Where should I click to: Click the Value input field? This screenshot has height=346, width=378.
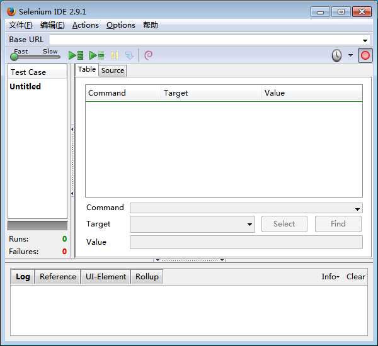coord(246,242)
